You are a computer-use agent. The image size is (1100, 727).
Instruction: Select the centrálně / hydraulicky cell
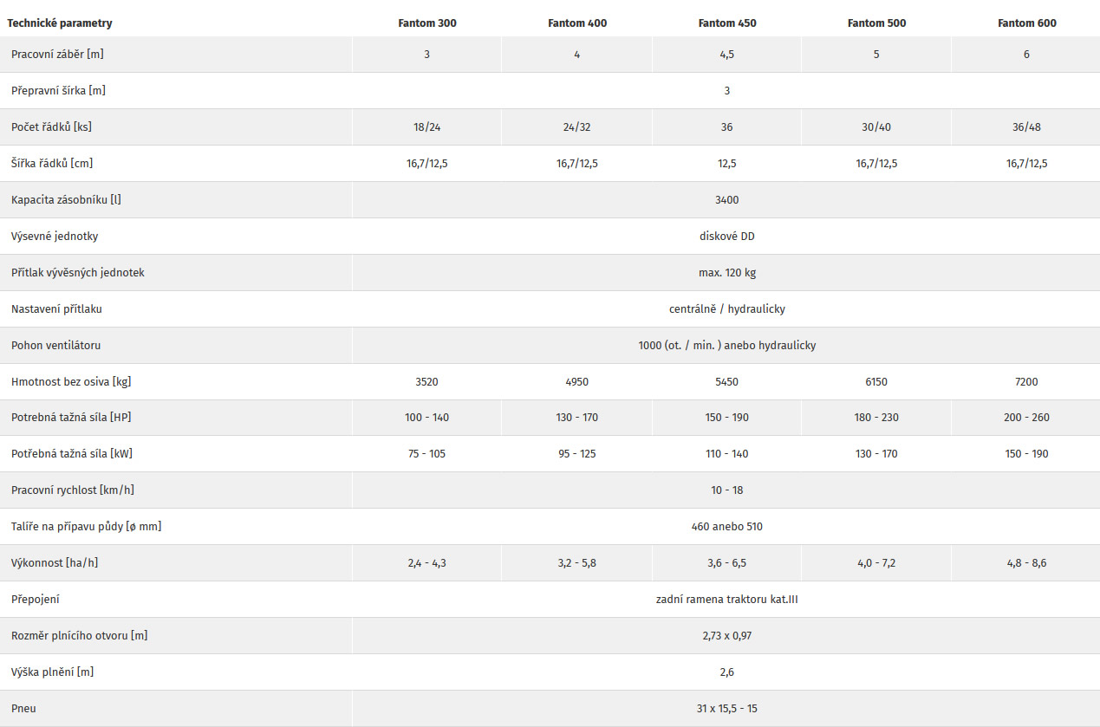726,309
